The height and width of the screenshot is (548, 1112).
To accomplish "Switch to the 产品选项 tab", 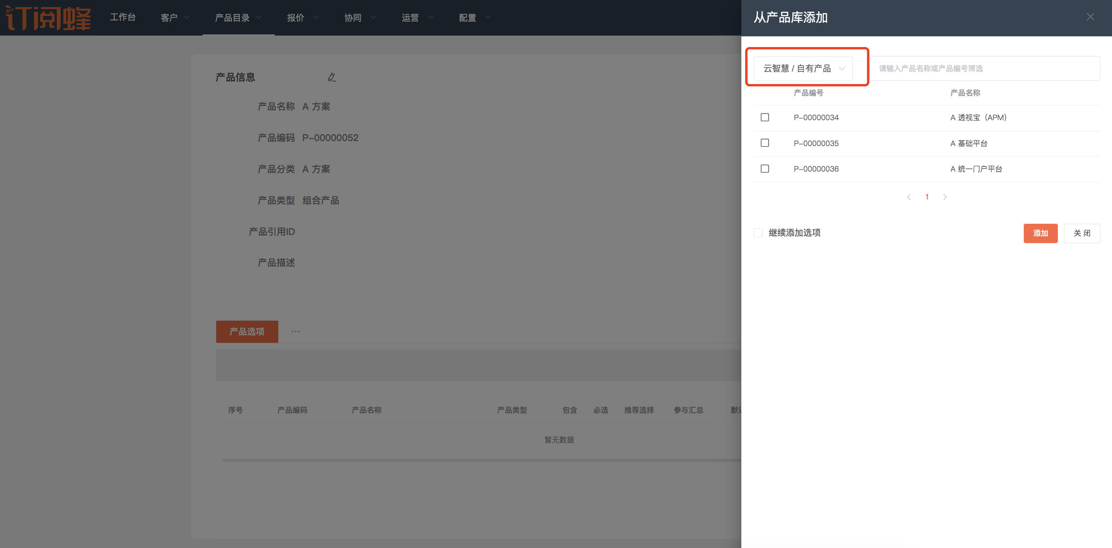I will coord(247,332).
